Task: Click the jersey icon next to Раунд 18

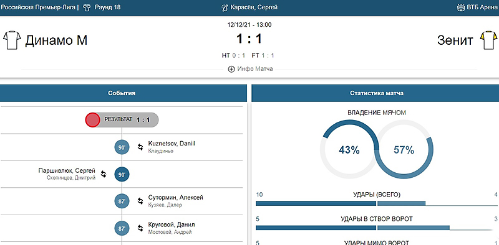Action: [87, 7]
